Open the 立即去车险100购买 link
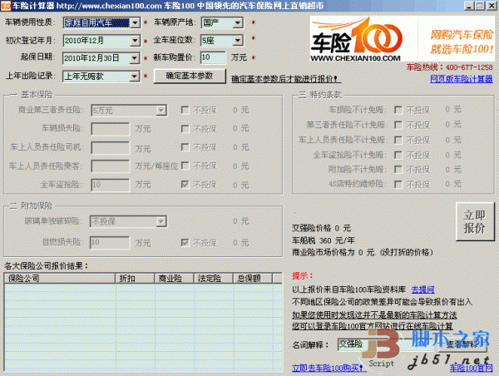This screenshot has width=499, height=376. [x=329, y=368]
